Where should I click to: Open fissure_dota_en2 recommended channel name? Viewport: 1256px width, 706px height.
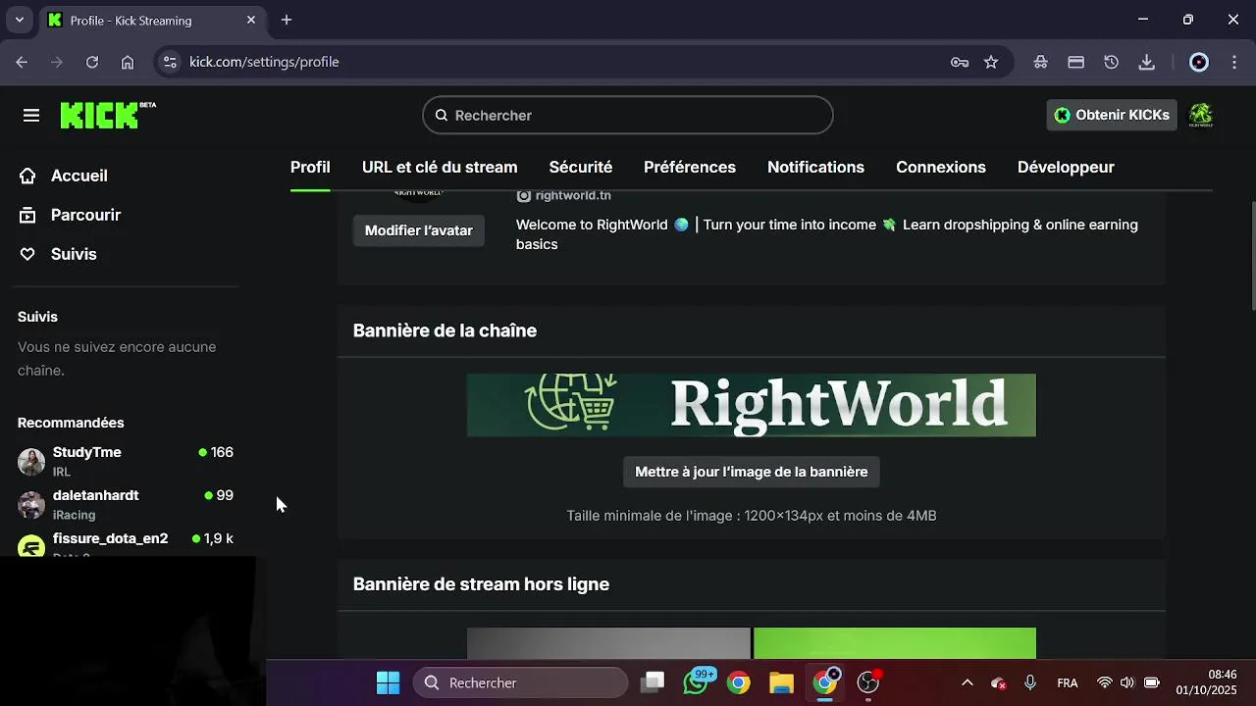click(x=111, y=538)
